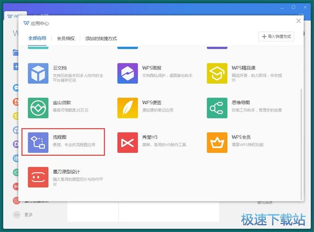
Task: Select the WPS tab in the main window
Action: point(15,16)
